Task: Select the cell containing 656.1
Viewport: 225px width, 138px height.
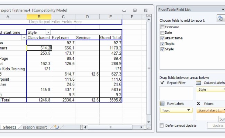Action: click(x=63, y=48)
